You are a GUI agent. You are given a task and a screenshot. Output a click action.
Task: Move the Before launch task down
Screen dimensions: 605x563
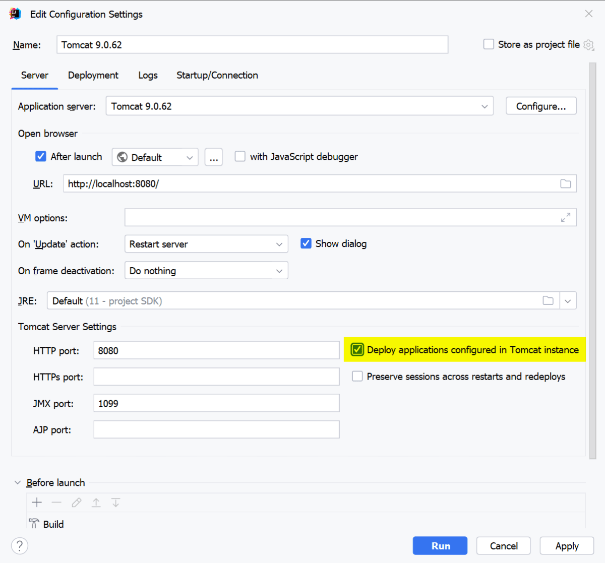pyautogui.click(x=115, y=503)
